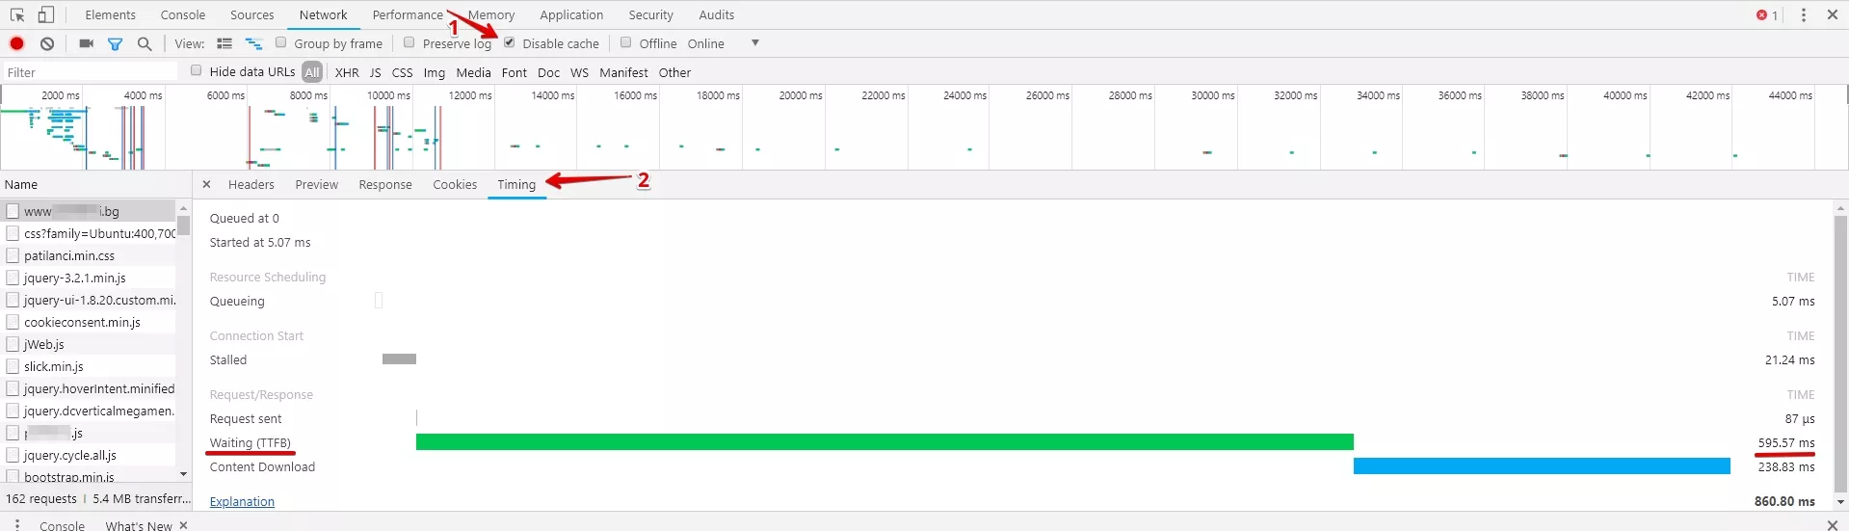This screenshot has height=531, width=1849.
Task: Open the Security panel
Action: pyautogui.click(x=651, y=15)
